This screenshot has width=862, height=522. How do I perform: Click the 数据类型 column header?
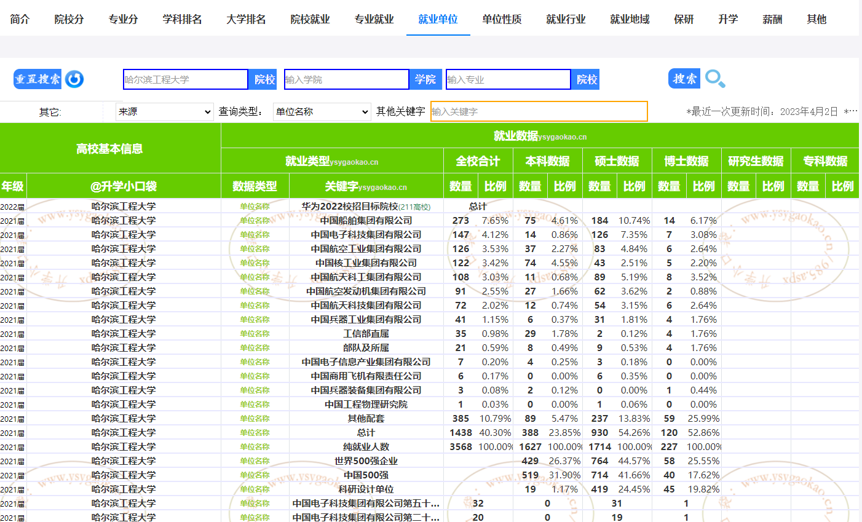pos(255,186)
